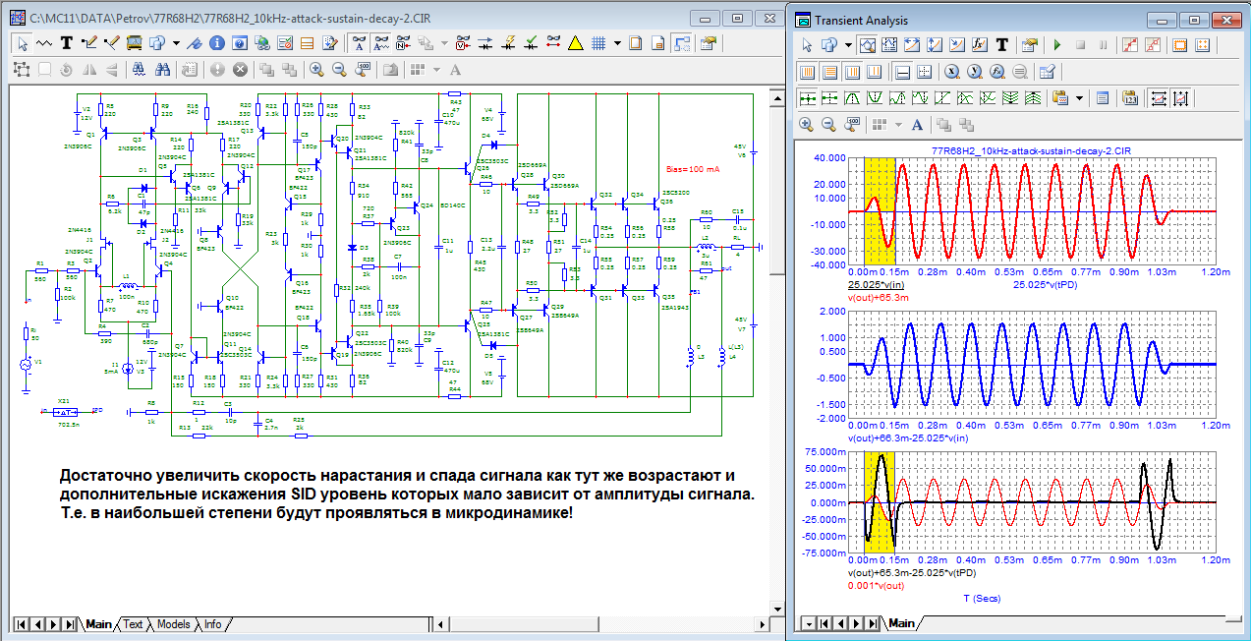Select the Wire drawing tool
Viewport: 1251px width, 641px height.
point(90,43)
